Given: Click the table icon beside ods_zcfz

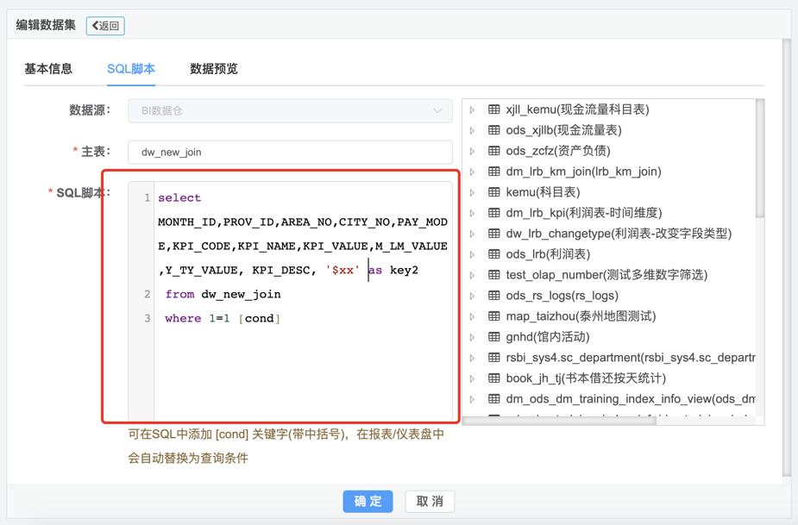Looking at the screenshot, I should pos(494,151).
